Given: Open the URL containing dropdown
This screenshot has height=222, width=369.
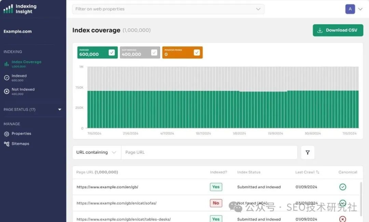Looking at the screenshot, I should (96, 152).
